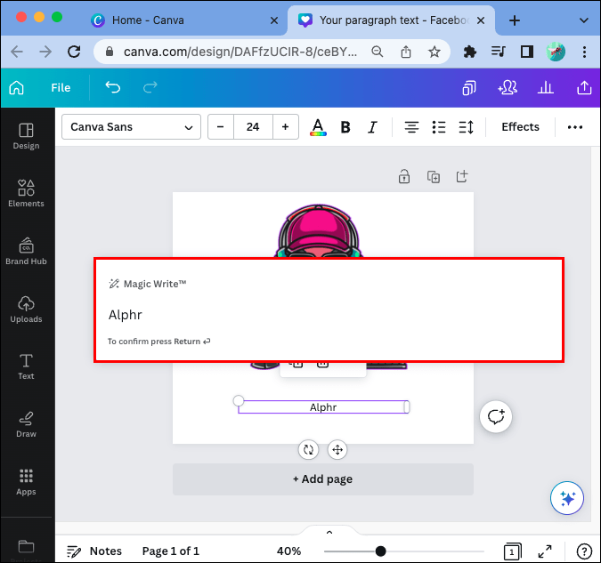Enter fullscreen presentation mode

click(545, 551)
